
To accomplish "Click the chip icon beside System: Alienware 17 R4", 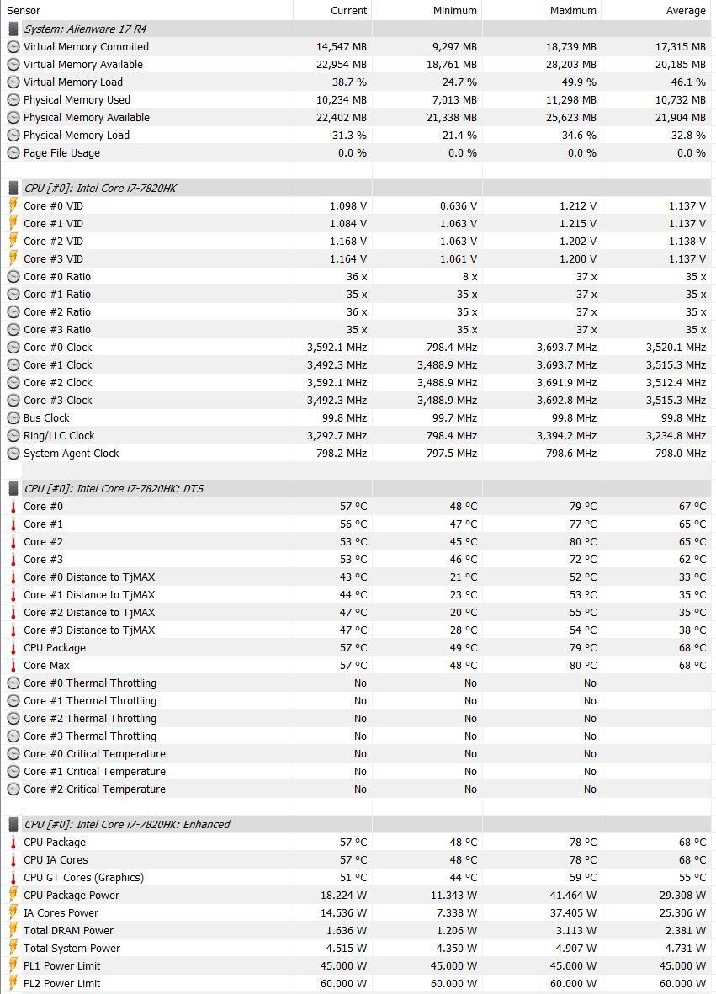I will point(13,29).
